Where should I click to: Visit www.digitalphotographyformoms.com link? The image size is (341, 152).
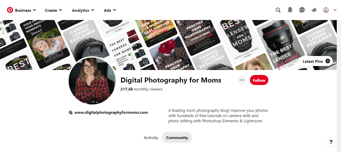[x=111, y=112]
